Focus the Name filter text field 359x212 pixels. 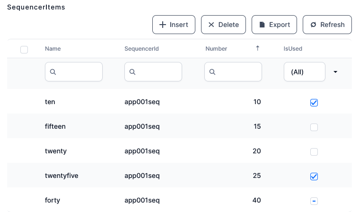(78, 72)
